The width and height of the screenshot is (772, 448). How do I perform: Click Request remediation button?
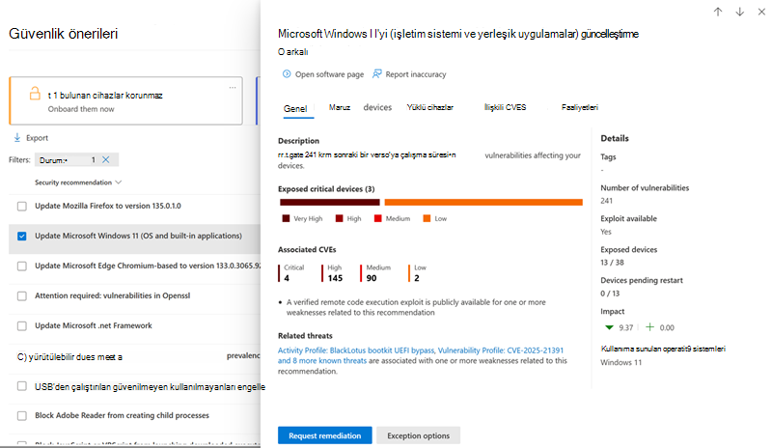[x=325, y=435]
